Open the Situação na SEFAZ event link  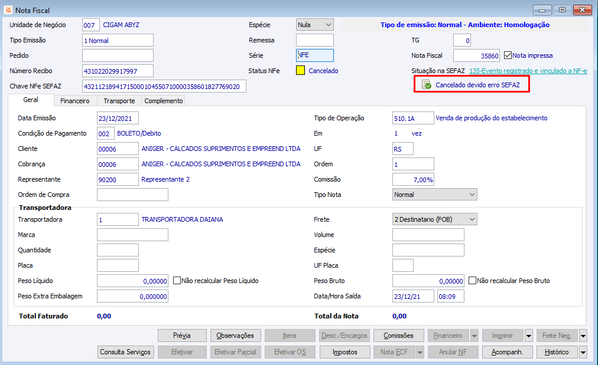pos(528,71)
